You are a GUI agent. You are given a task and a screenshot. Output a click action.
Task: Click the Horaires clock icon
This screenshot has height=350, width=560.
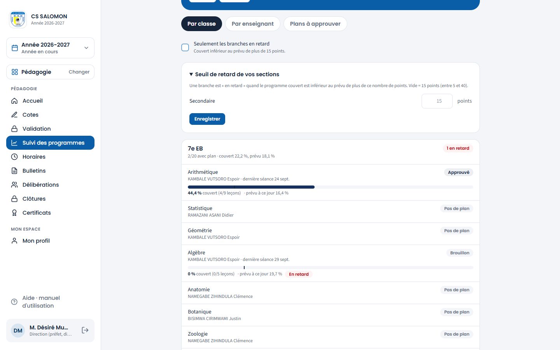pyautogui.click(x=14, y=157)
